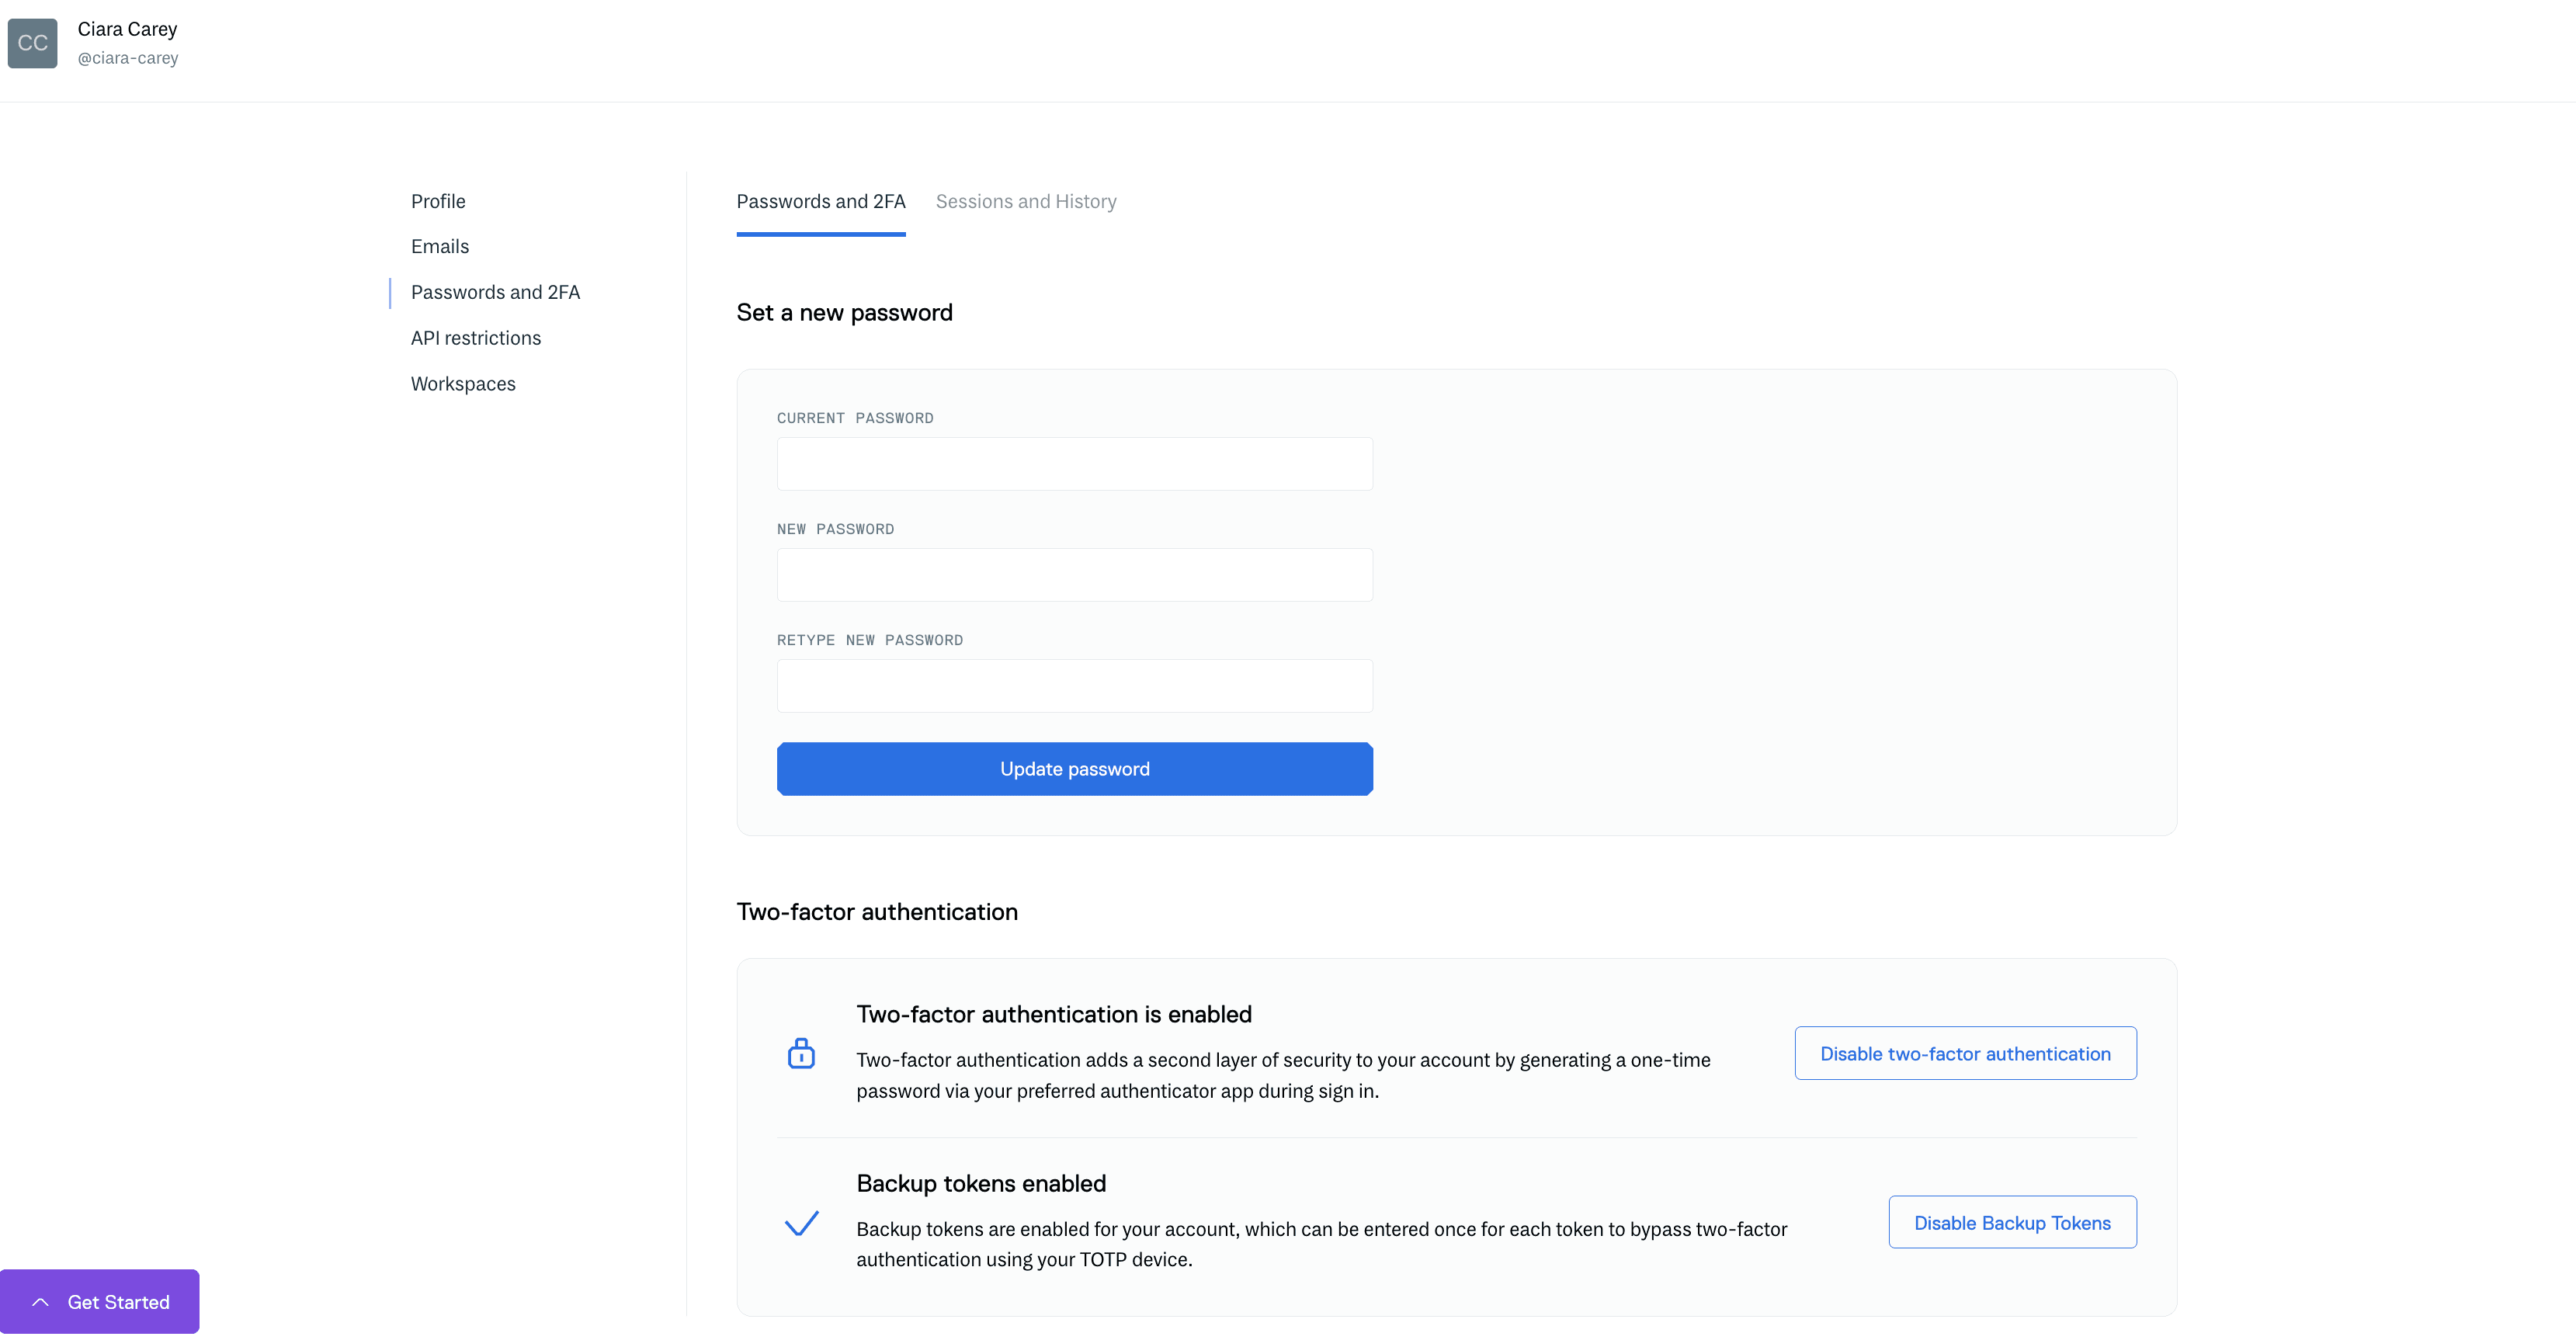Viewport: 2576px width, 1340px height.
Task: Click Disable Backup Tokens button
Action: tap(2012, 1222)
